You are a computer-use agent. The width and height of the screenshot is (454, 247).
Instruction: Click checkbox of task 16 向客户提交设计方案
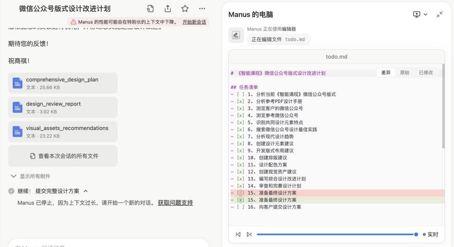tap(241, 207)
